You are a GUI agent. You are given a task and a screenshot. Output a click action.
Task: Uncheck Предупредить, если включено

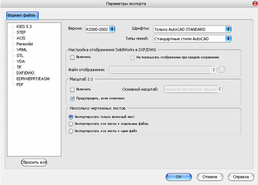pyautogui.click(x=72, y=98)
